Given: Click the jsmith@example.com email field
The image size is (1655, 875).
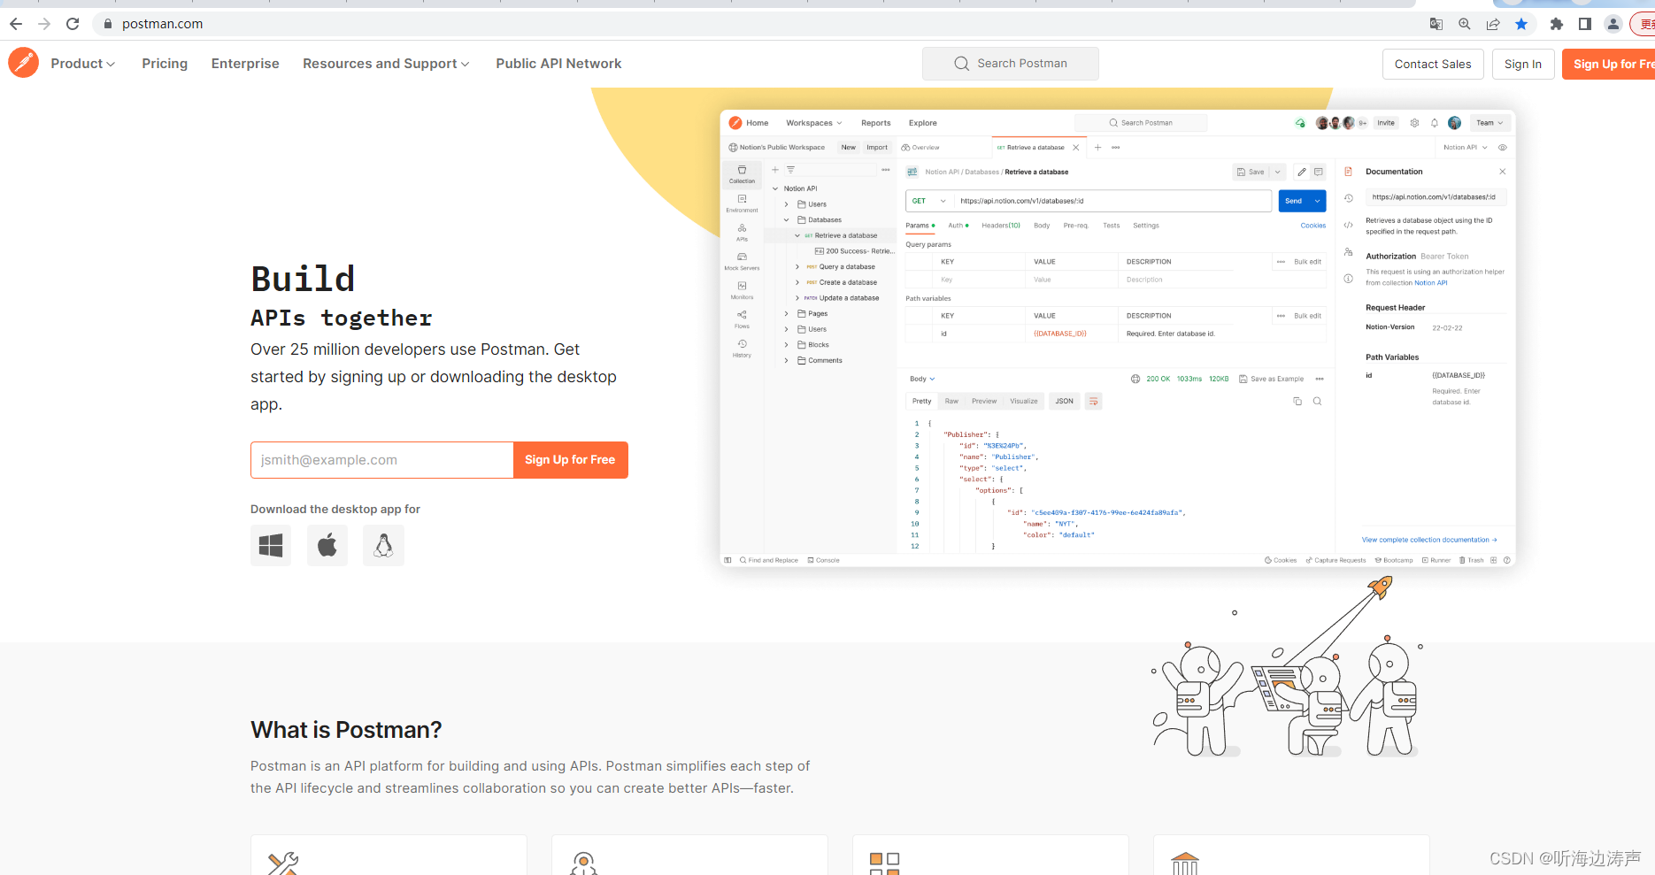Looking at the screenshot, I should (x=382, y=460).
